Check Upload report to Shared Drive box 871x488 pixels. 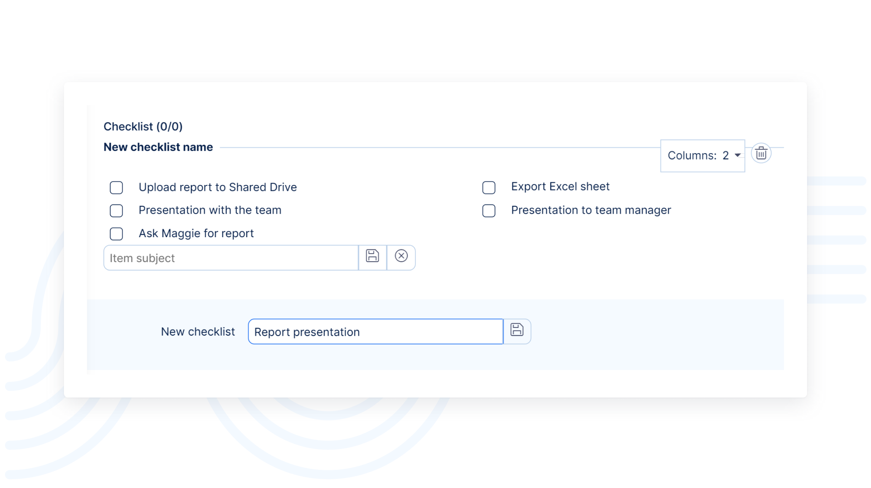pos(117,188)
